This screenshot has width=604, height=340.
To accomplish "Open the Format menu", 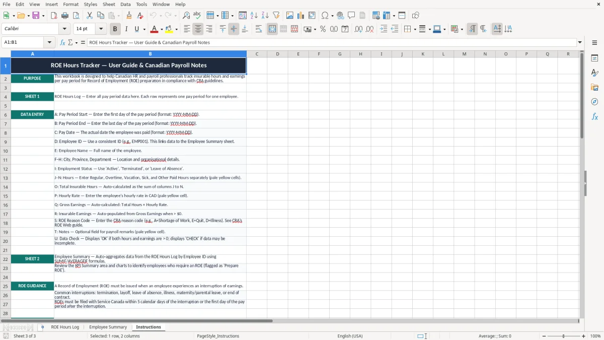I will 70,4.
